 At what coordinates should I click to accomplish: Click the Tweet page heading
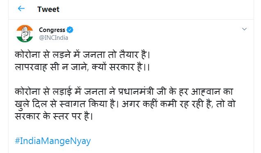[x=48, y=9]
